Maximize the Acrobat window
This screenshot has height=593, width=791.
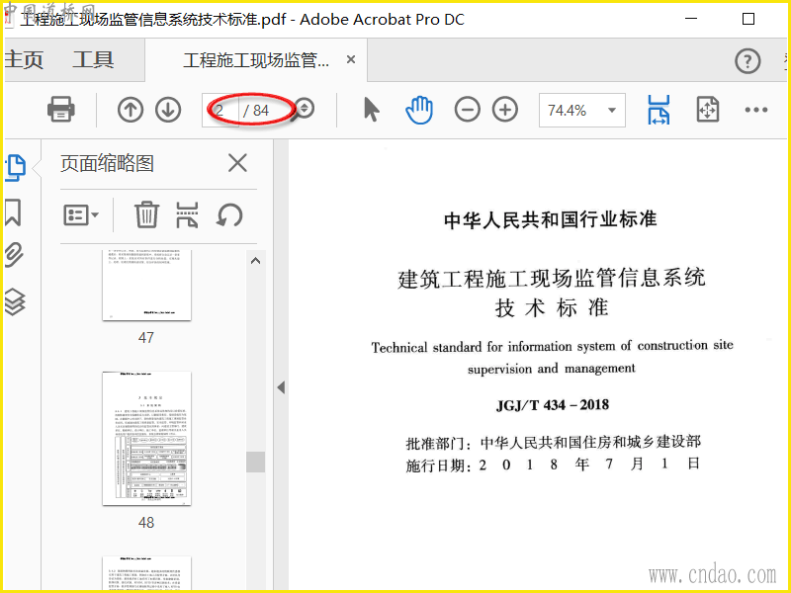pyautogui.click(x=748, y=19)
